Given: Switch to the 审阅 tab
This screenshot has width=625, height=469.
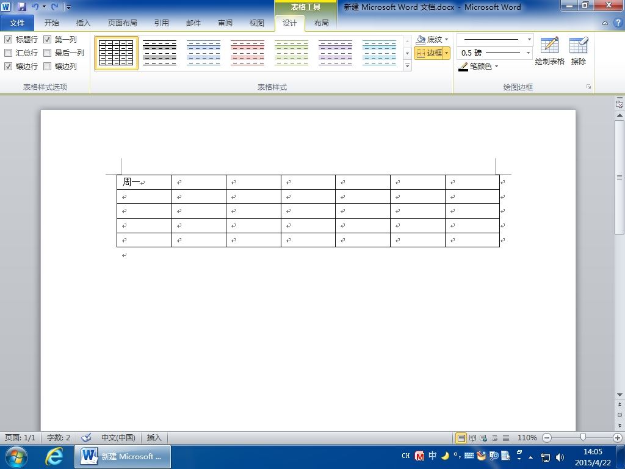Looking at the screenshot, I should (225, 23).
